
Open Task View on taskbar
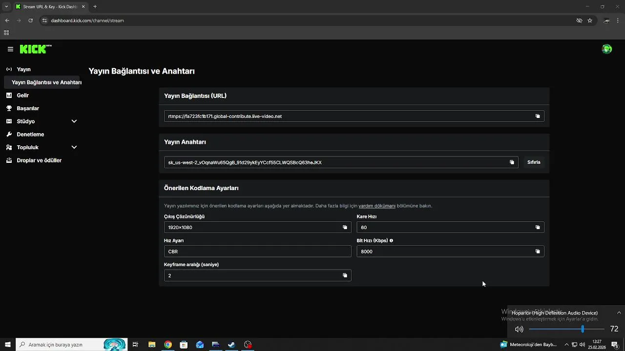tap(136, 345)
